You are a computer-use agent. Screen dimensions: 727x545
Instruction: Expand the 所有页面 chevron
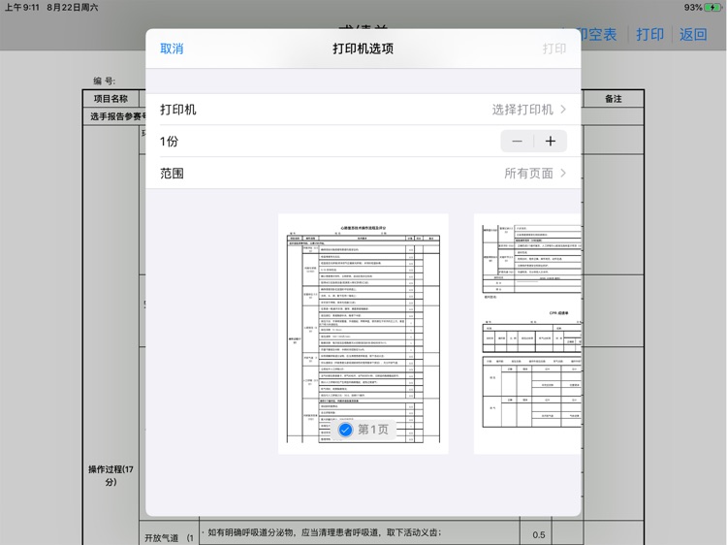(x=563, y=173)
